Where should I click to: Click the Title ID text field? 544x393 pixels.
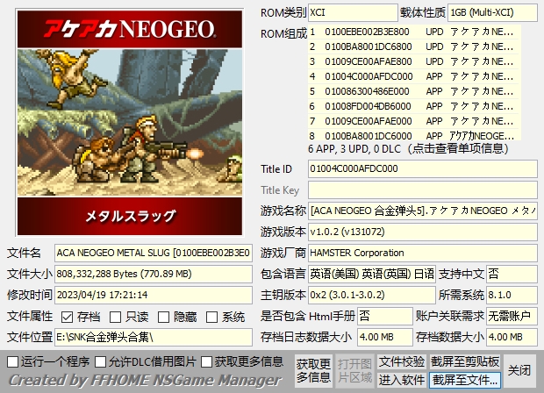(421, 168)
